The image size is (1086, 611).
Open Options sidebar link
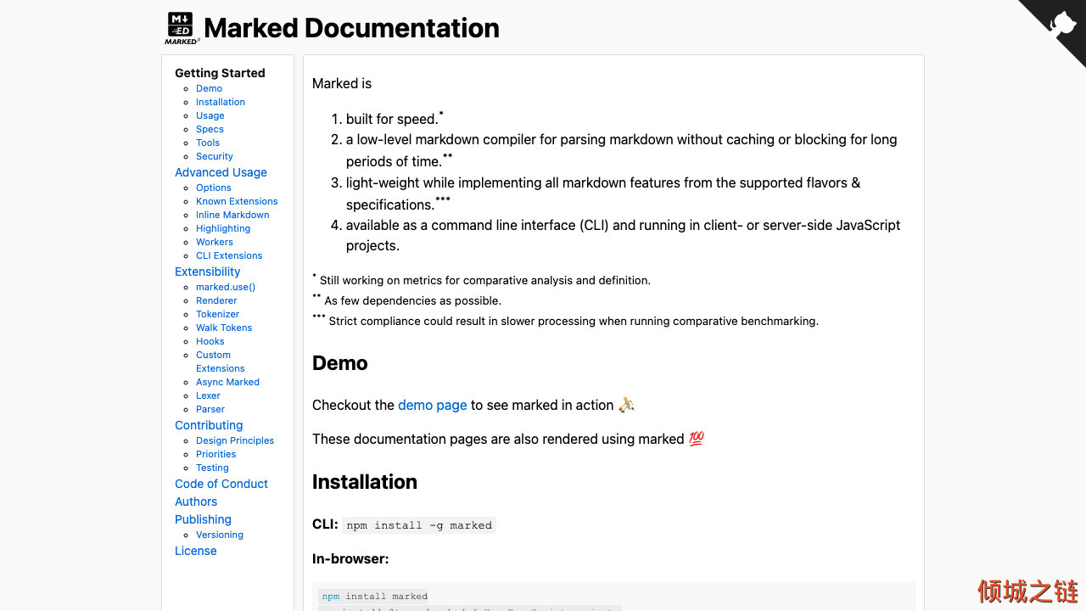pyautogui.click(x=214, y=188)
